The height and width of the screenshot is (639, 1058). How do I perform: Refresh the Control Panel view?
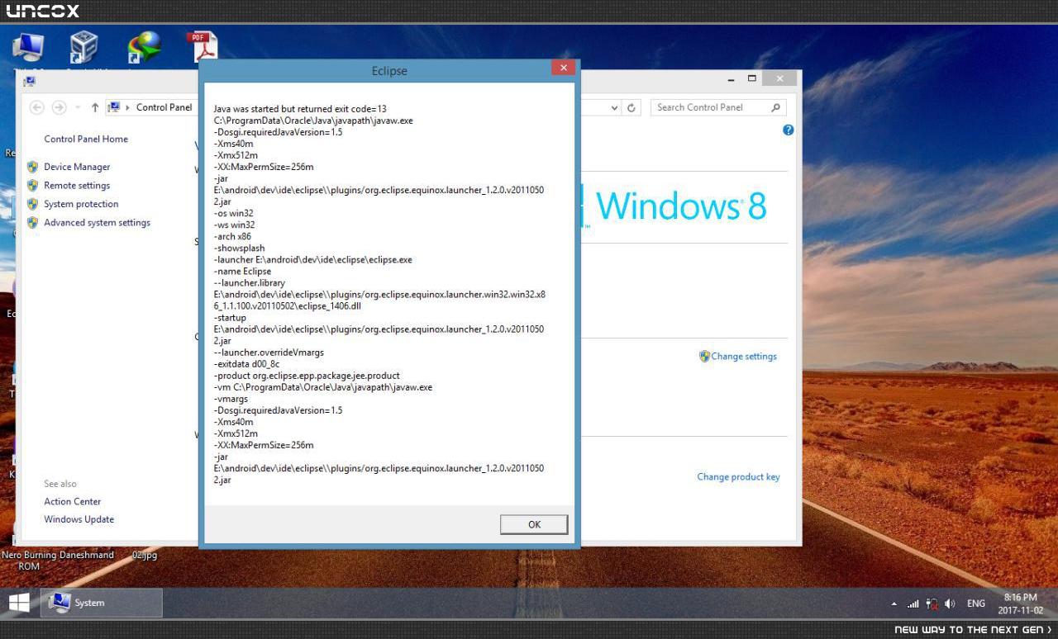631,107
